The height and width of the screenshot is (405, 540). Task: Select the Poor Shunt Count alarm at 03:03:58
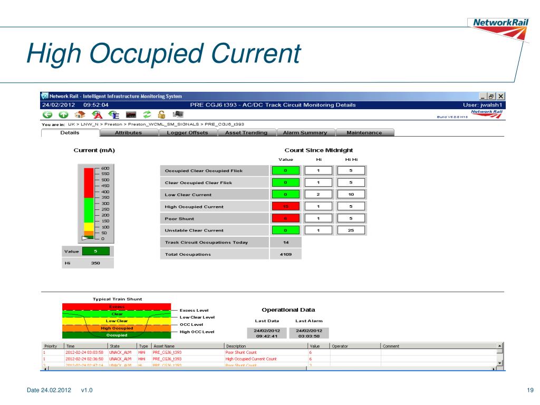click(269, 352)
